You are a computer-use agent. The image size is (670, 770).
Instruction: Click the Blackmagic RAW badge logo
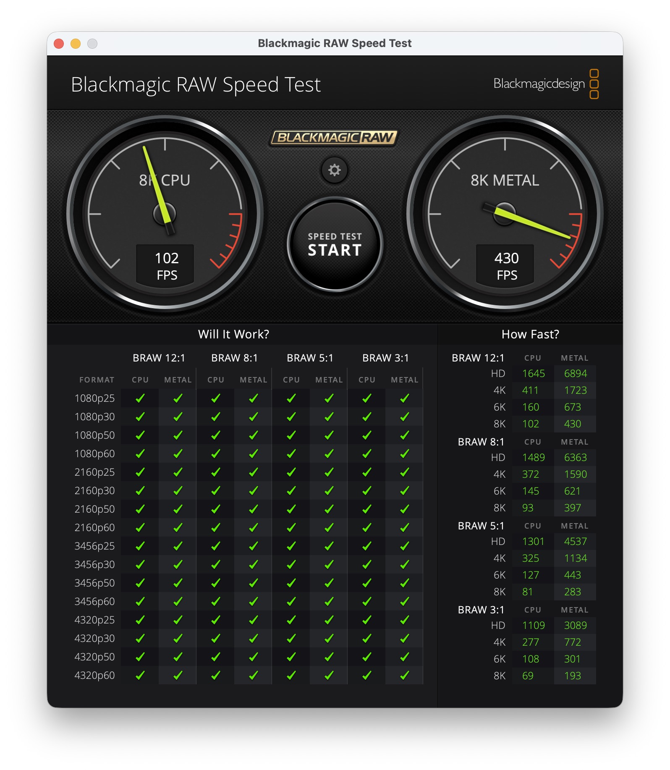334,138
